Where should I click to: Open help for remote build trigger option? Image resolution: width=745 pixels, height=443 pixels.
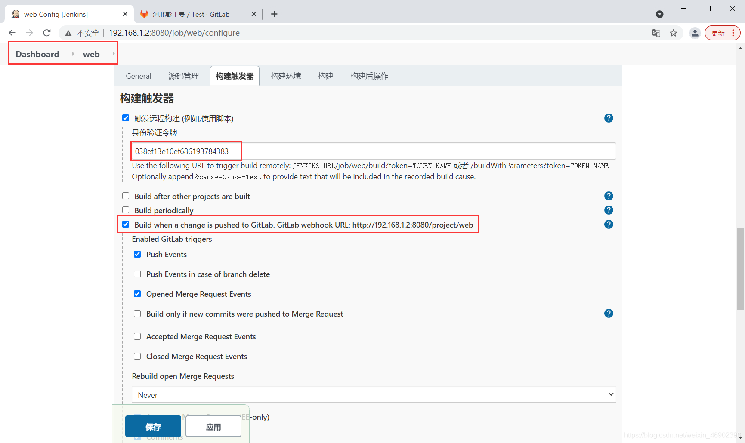[609, 118]
